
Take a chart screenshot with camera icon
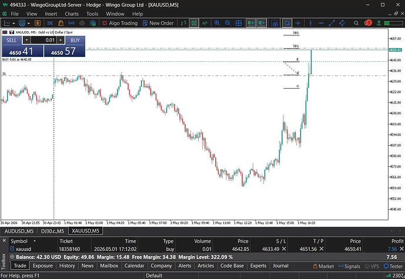click(x=275, y=23)
